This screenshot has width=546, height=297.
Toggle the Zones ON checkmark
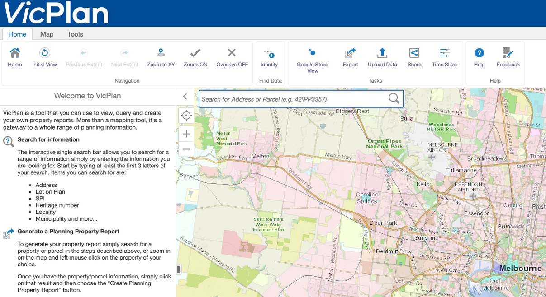195,53
